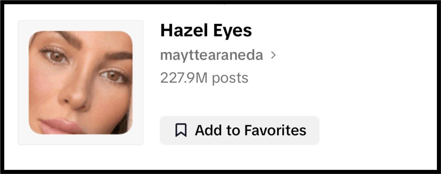Click the 227.9M posts label
This screenshot has height=174, width=441.
(x=204, y=78)
